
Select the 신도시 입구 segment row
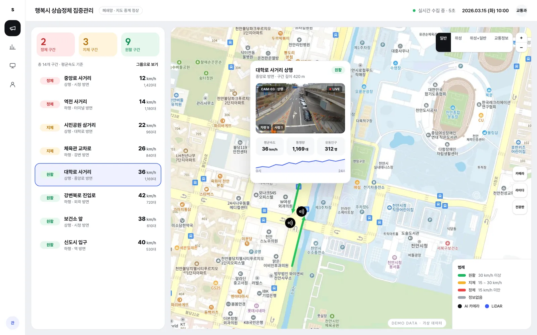[98, 245]
